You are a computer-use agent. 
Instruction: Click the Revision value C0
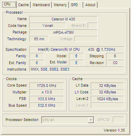(115, 63)
